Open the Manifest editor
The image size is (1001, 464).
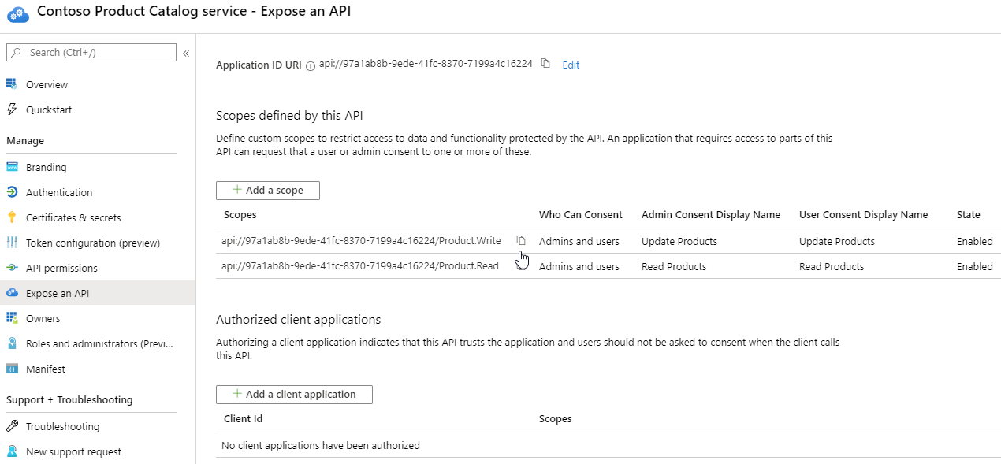coord(14,369)
